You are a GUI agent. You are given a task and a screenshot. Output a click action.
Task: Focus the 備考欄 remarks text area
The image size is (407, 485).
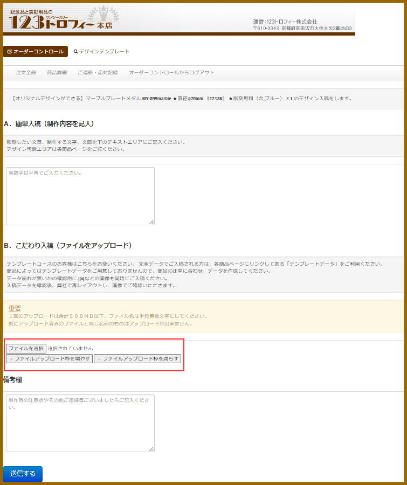80,423
